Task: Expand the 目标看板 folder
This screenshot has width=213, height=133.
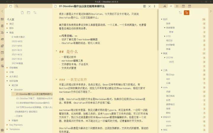Action: [7, 68]
